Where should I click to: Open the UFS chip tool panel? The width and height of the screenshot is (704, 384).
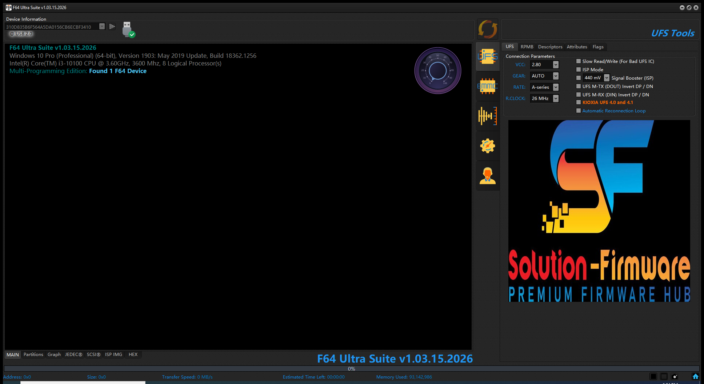(x=487, y=56)
